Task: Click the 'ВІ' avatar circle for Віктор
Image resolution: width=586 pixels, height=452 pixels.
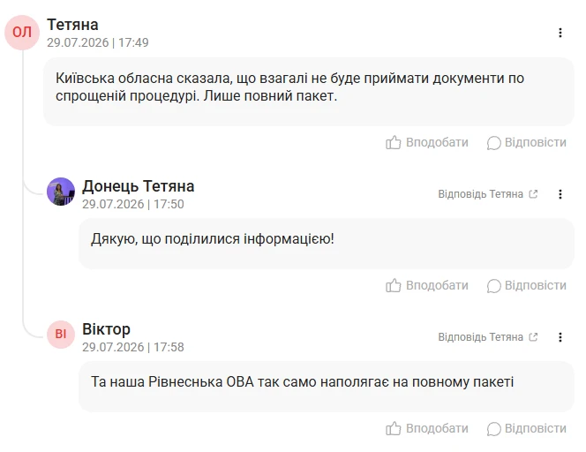Action: 61,335
